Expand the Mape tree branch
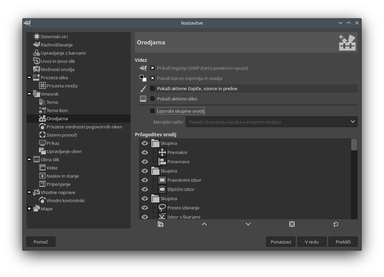 (x=29, y=209)
